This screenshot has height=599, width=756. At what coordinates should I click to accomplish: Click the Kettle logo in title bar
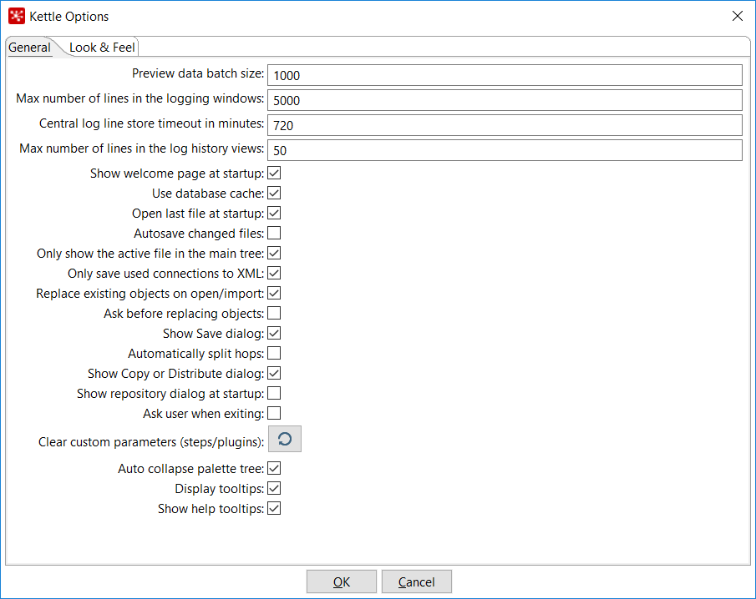(17, 16)
